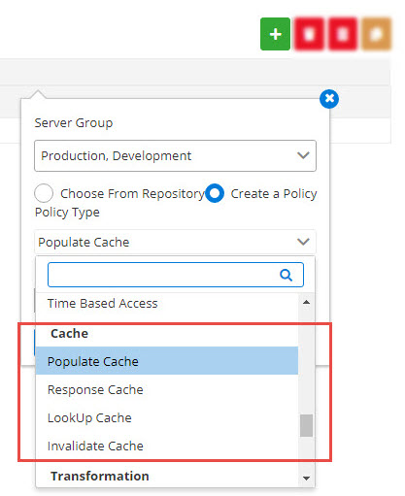Click the Transformation group header
Screen dimensions: 405x496
[100, 476]
